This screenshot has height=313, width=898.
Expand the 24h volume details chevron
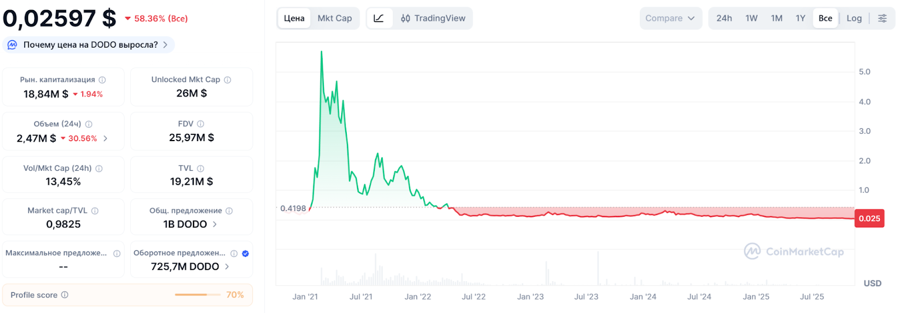106,138
